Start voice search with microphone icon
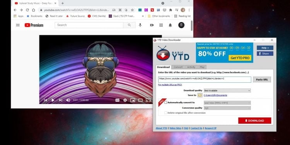The height and width of the screenshot is (145, 290). (140, 25)
